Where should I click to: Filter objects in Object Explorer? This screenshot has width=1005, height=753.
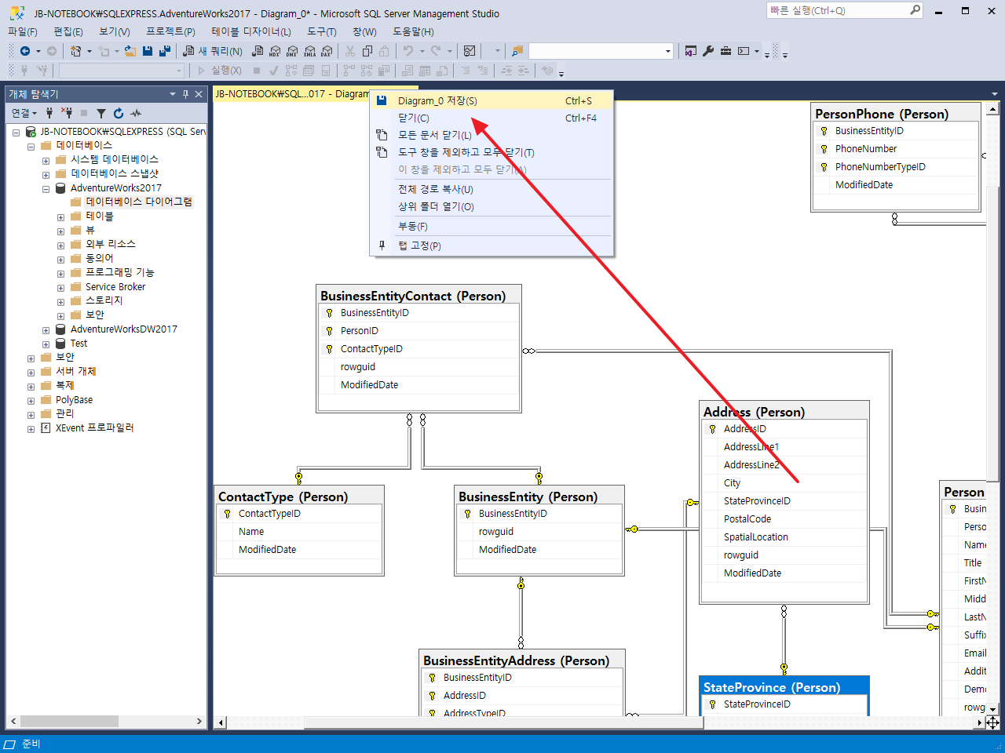click(100, 113)
